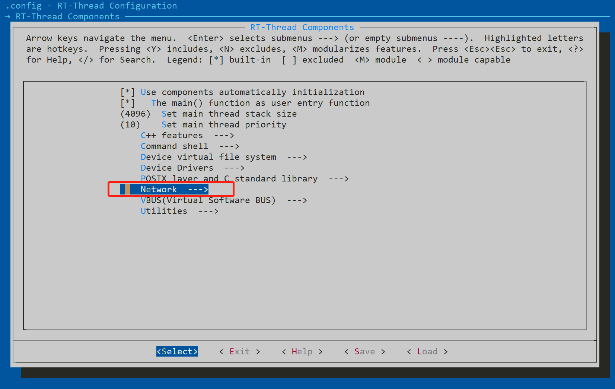Click the .config - RT-Thread Configuration title
The height and width of the screenshot is (389, 615).
click(x=91, y=6)
